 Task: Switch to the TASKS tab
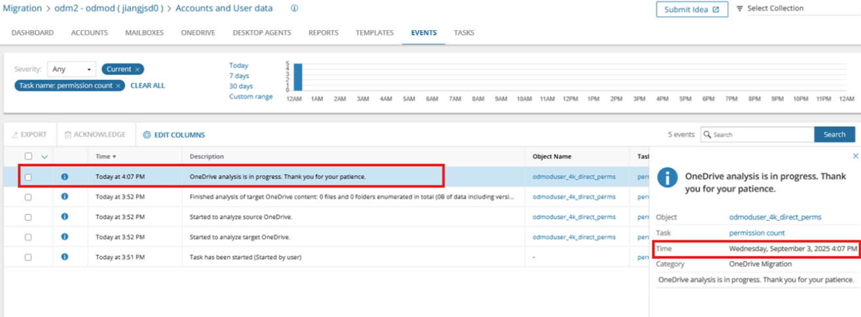pyautogui.click(x=464, y=33)
